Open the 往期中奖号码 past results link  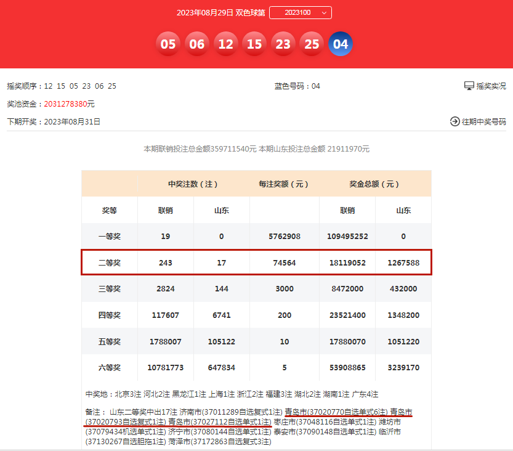pos(483,122)
